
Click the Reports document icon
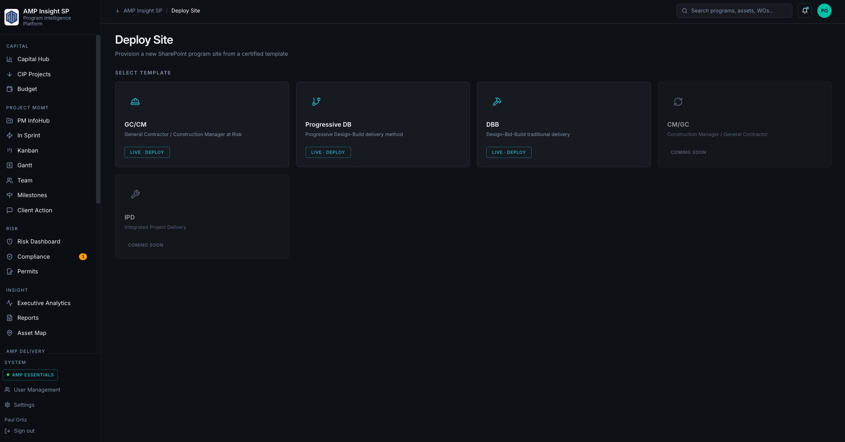(9, 318)
